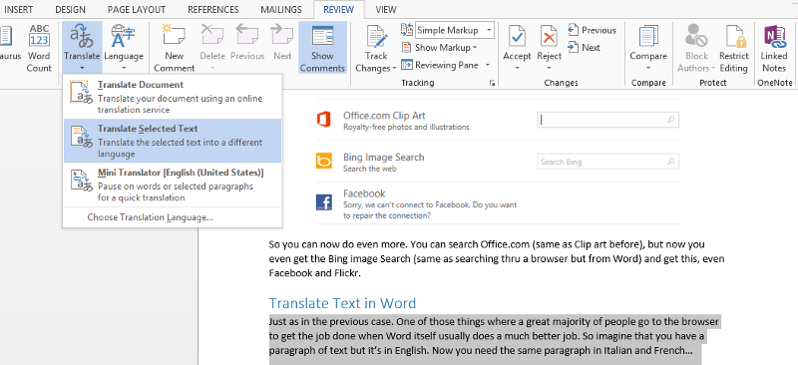Click in the Office.com Clip Art search field
This screenshot has width=798, height=365.
[x=608, y=120]
